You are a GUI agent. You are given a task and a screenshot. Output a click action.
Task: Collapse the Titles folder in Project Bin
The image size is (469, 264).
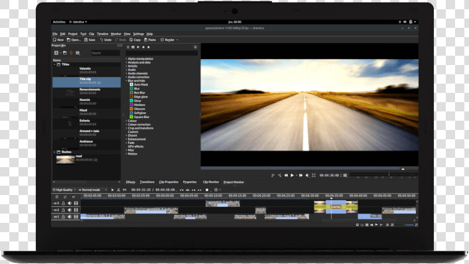tap(54, 64)
